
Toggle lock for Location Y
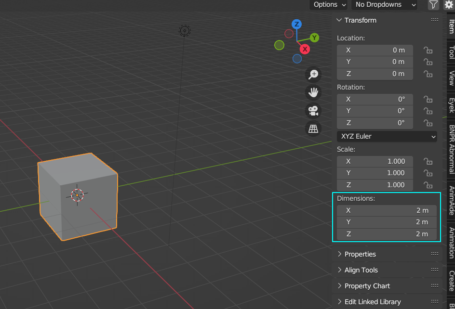[428, 62]
